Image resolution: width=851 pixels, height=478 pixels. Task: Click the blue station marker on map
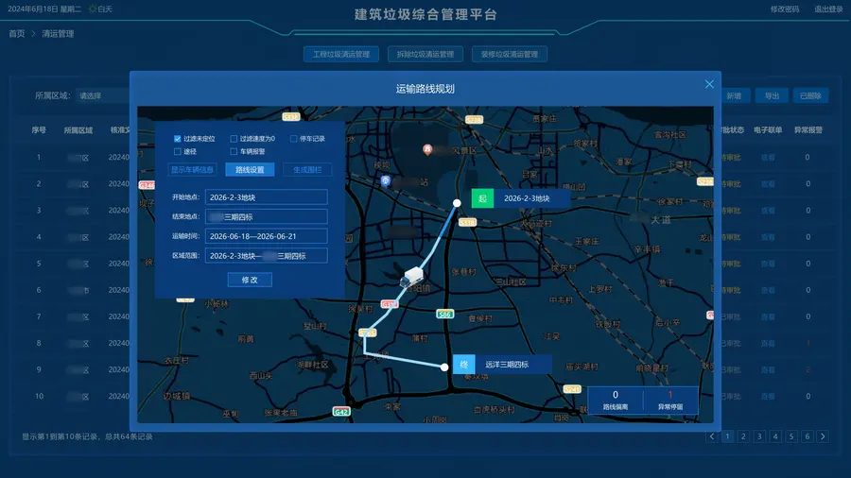pos(386,181)
